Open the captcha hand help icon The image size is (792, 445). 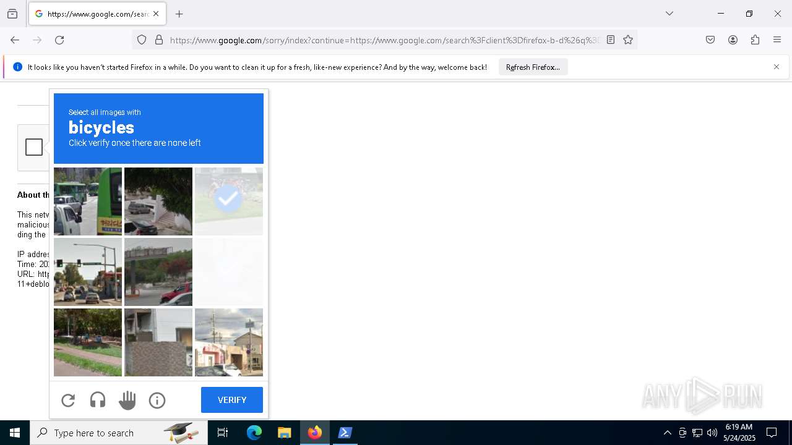click(x=127, y=400)
